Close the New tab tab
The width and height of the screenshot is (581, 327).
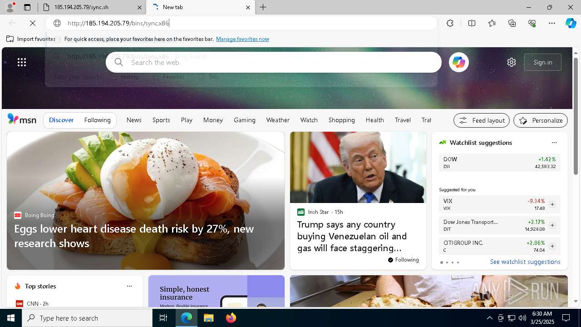[x=248, y=7]
